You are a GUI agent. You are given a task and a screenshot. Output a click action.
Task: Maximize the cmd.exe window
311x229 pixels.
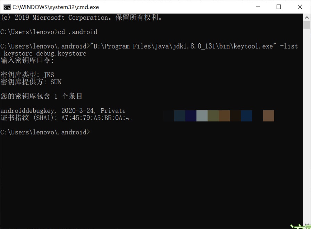coord(279,7)
